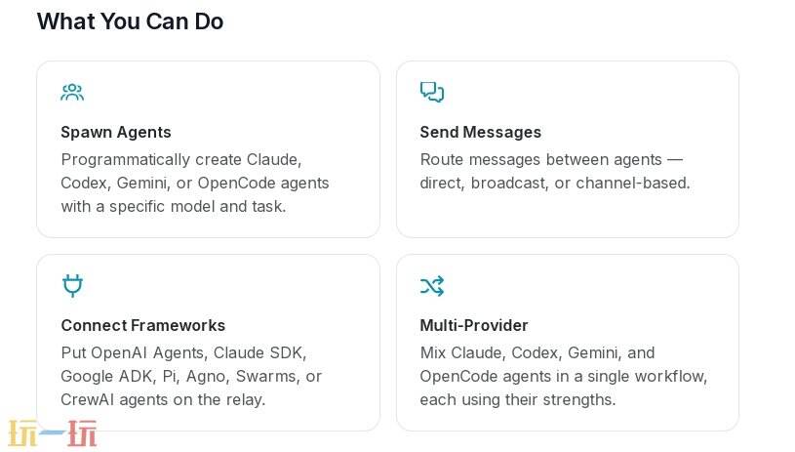Select the Connect Frameworks heading
The width and height of the screenshot is (795, 452).
[142, 325]
